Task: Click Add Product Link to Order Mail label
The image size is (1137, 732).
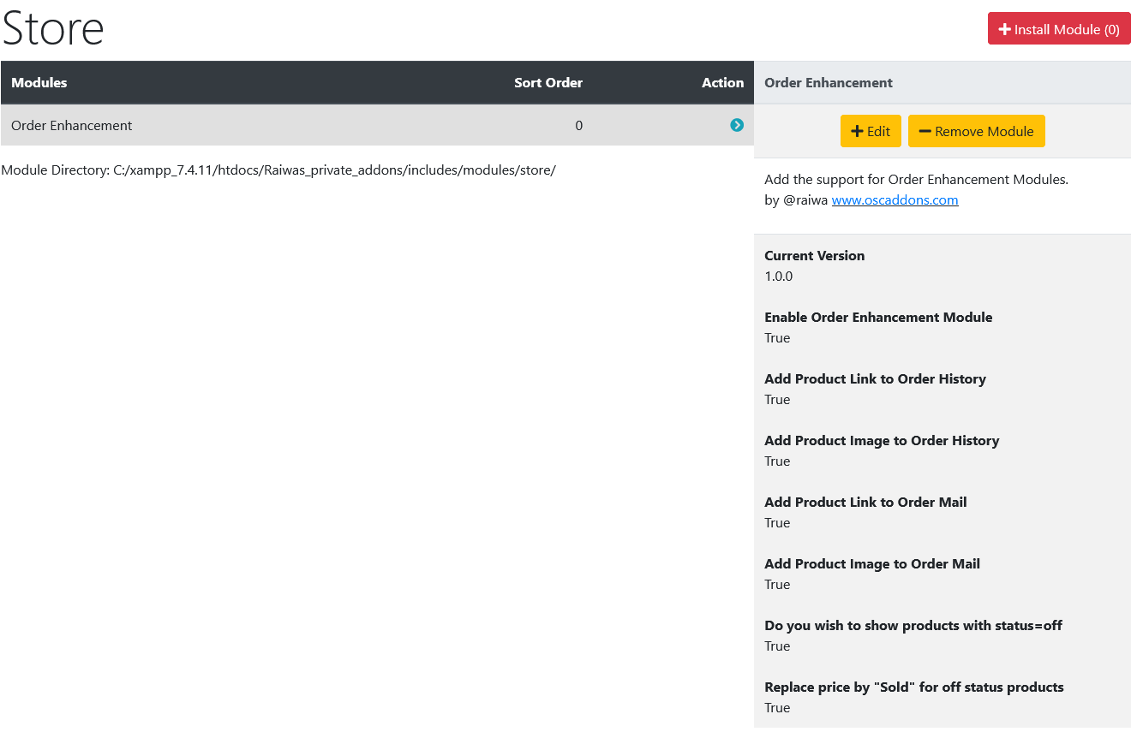Action: coord(865,503)
